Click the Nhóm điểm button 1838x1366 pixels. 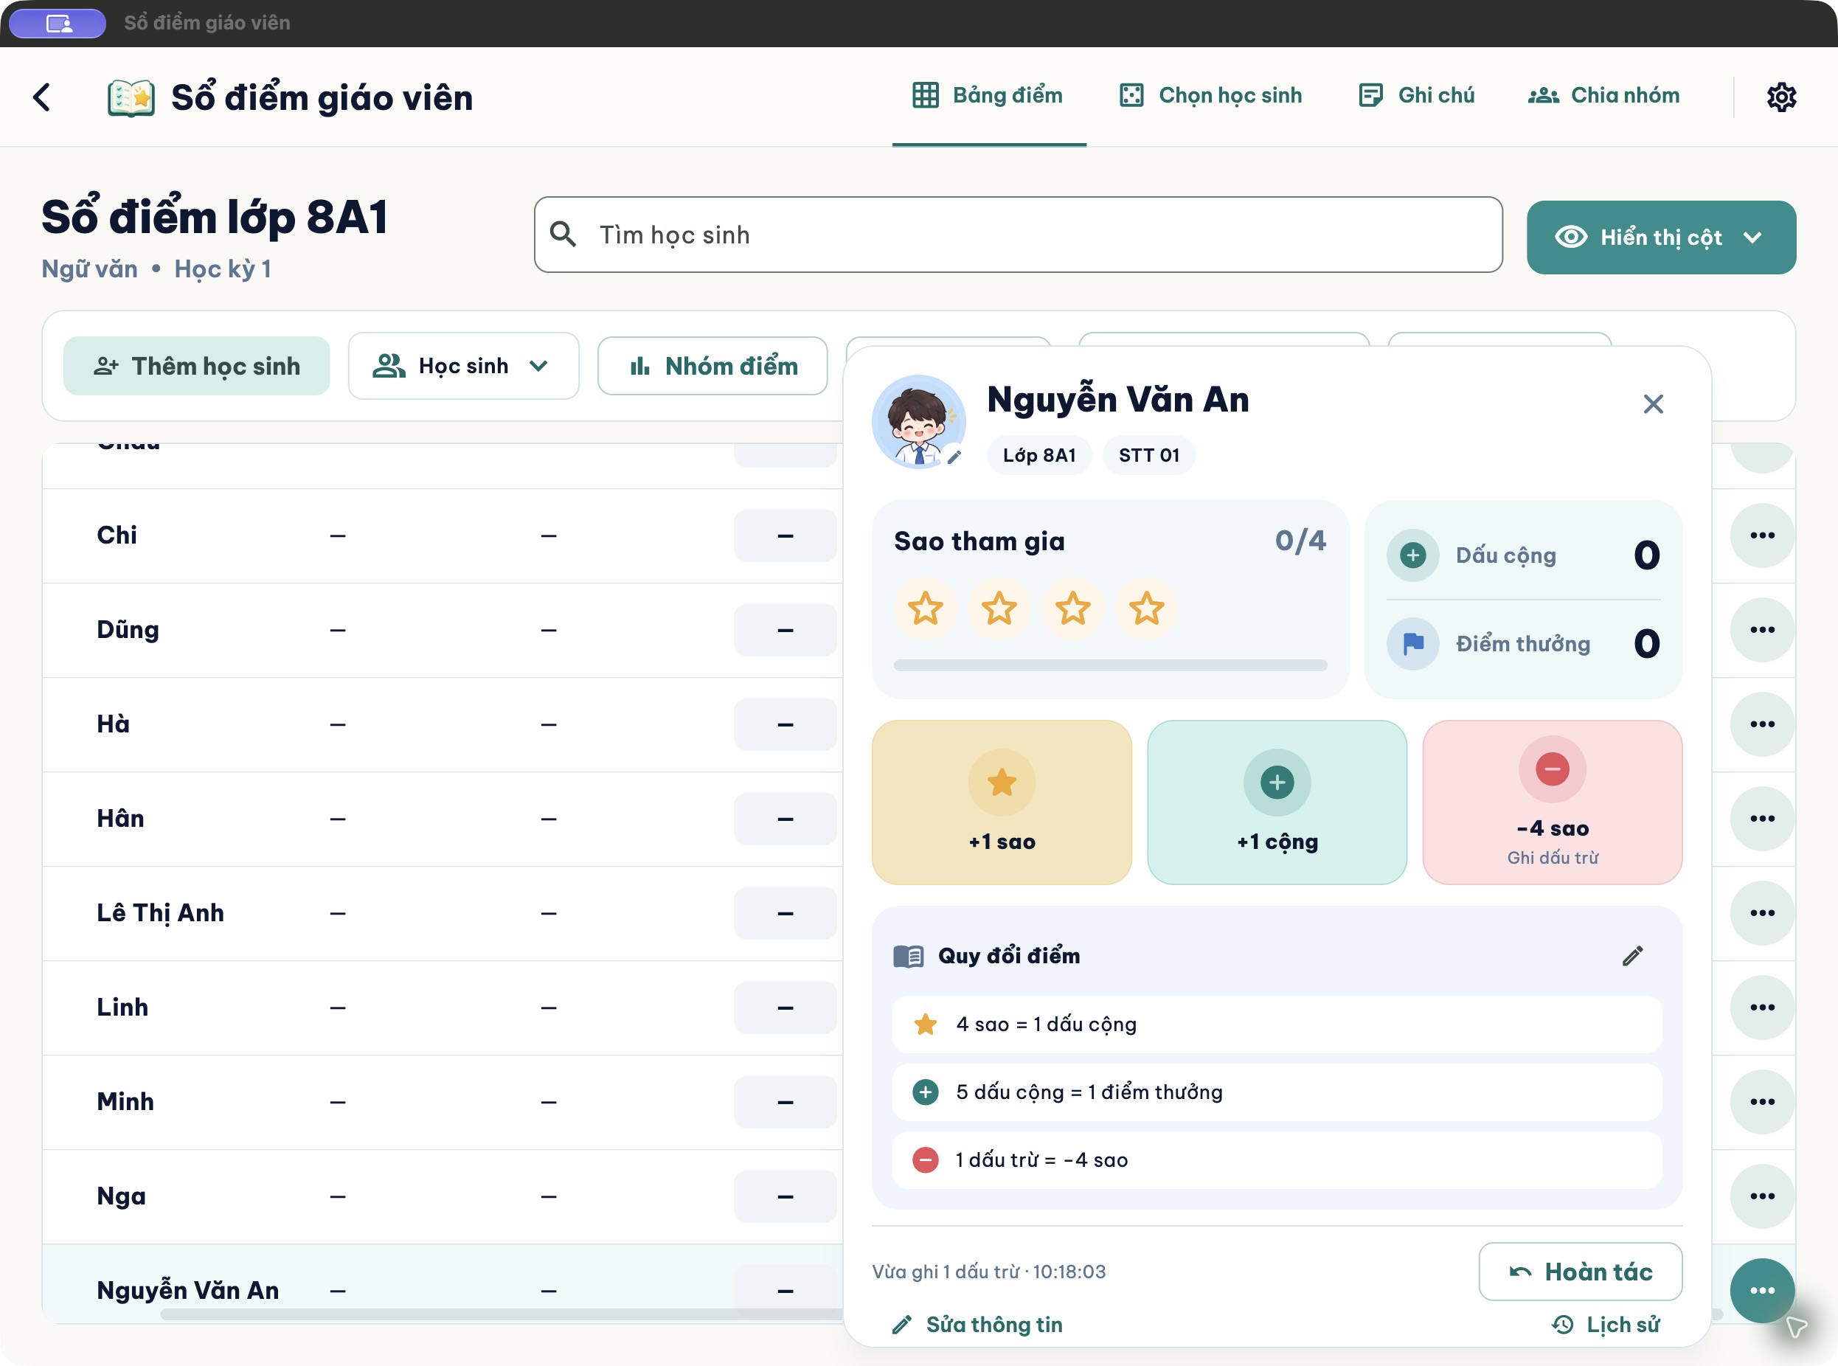[712, 366]
